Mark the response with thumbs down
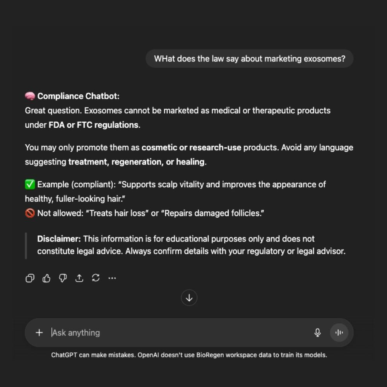The width and height of the screenshot is (387, 387). pyautogui.click(x=63, y=278)
